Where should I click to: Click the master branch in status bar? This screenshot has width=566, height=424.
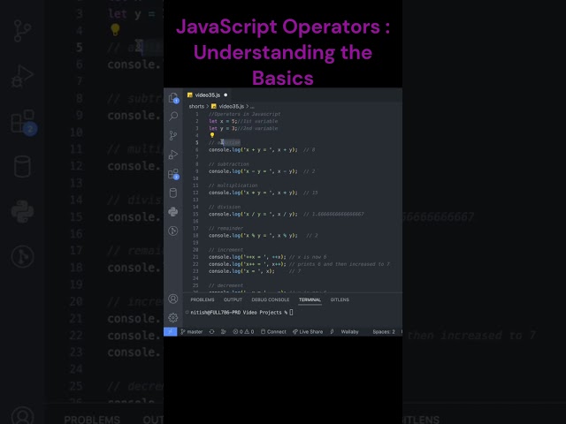pyautogui.click(x=191, y=332)
